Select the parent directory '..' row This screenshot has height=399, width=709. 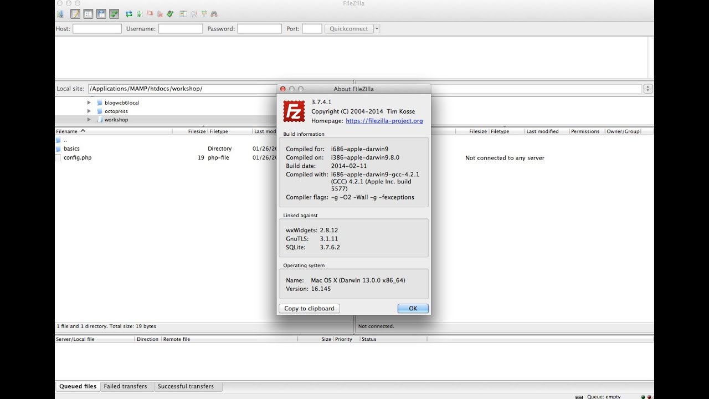pos(166,140)
